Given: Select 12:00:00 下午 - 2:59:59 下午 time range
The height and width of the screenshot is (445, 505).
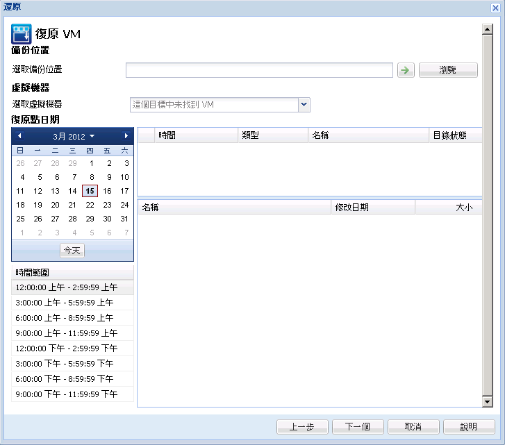Looking at the screenshot, I should point(72,348).
